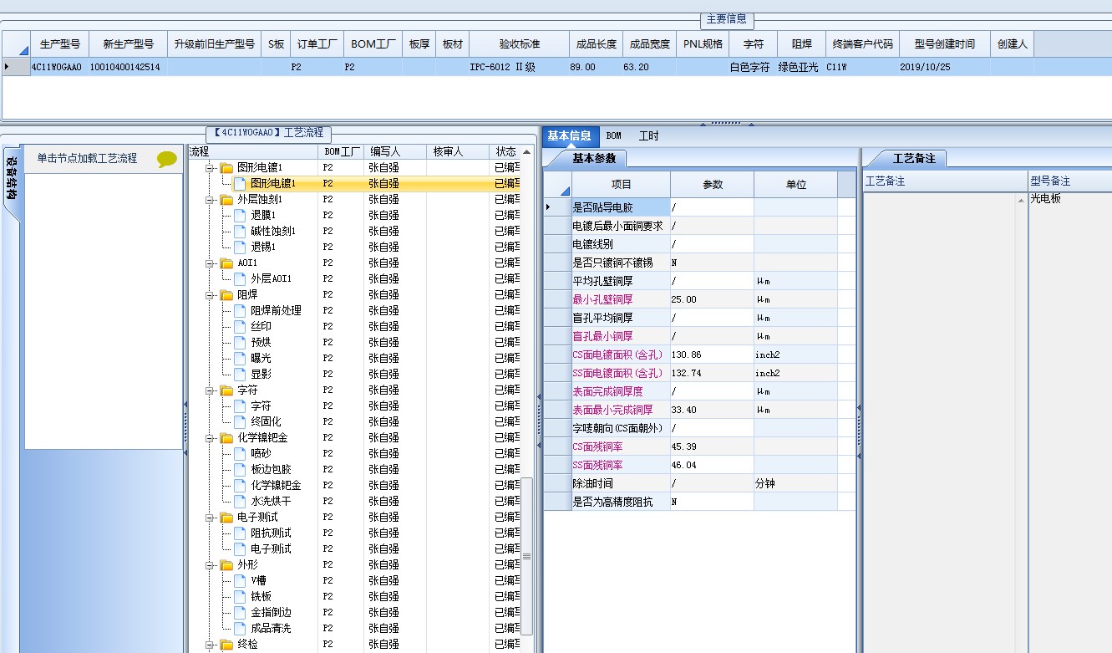1112x653 pixels.
Task: Click scroll-up arrow of process tree
Action: 526,152
